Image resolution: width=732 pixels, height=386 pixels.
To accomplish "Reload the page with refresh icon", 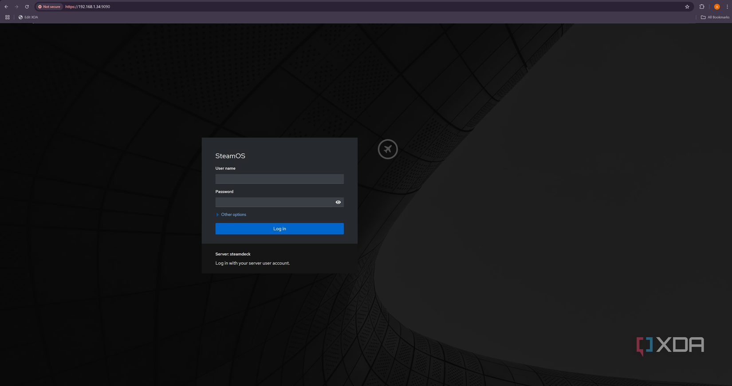I will coord(27,7).
